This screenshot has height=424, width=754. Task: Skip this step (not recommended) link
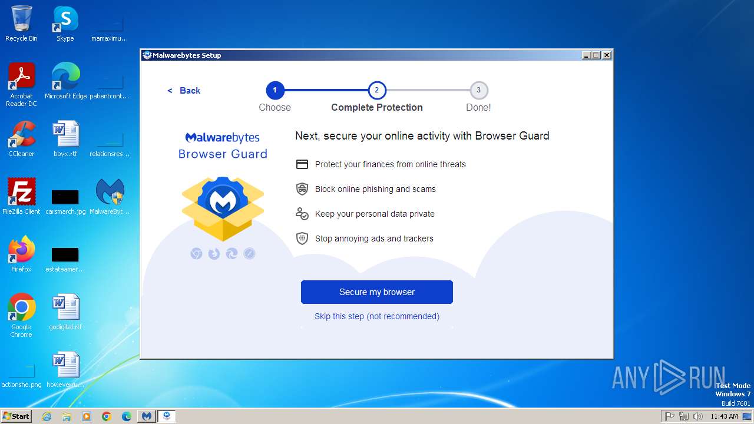(377, 316)
